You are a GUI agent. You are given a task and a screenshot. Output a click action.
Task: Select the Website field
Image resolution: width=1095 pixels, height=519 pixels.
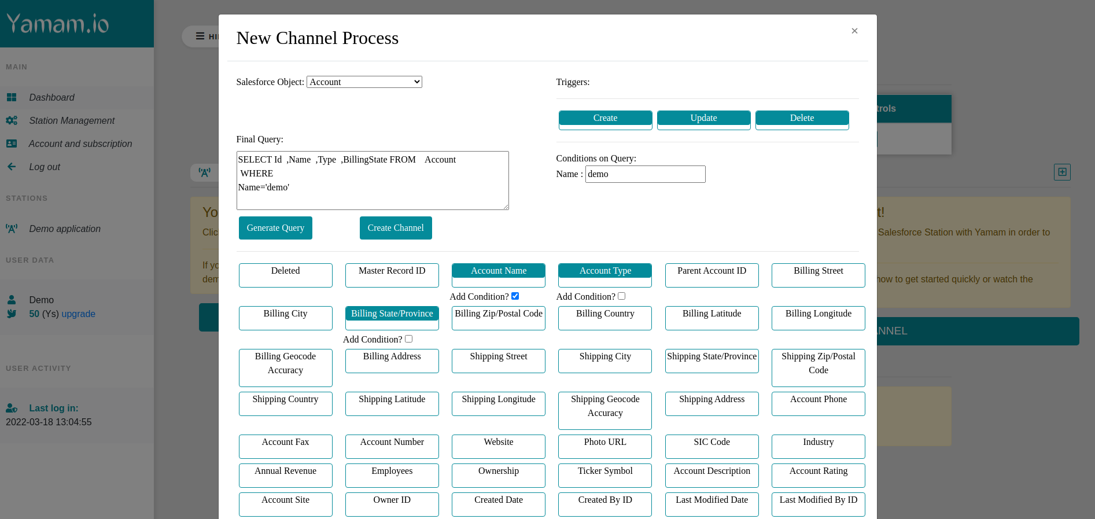(x=499, y=446)
